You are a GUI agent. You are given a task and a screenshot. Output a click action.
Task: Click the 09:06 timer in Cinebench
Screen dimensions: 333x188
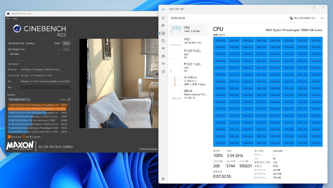point(57,43)
